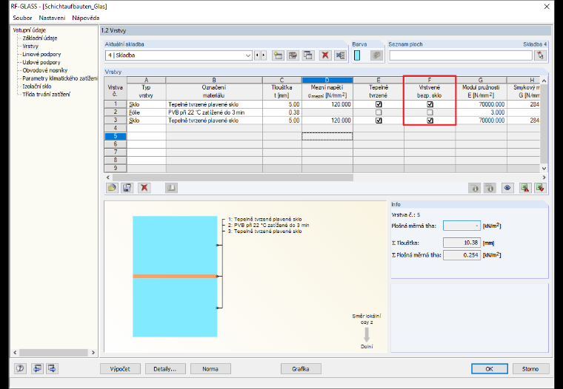This screenshot has width=563, height=389.
Task: Save the layers with the floppy disk icon
Action: coord(127,188)
